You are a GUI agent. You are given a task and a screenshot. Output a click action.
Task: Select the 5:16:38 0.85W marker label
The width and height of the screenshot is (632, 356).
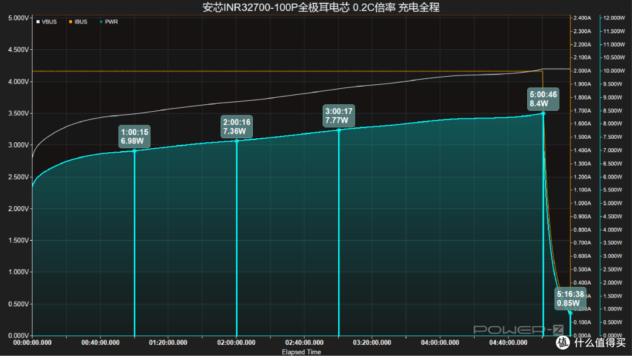[x=571, y=299]
